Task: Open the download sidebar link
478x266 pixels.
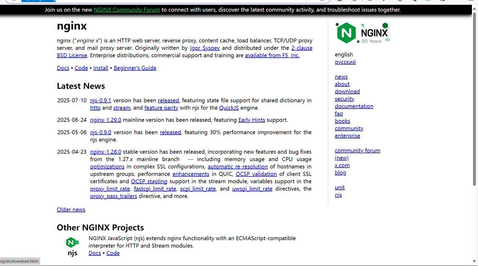Action: (x=347, y=91)
